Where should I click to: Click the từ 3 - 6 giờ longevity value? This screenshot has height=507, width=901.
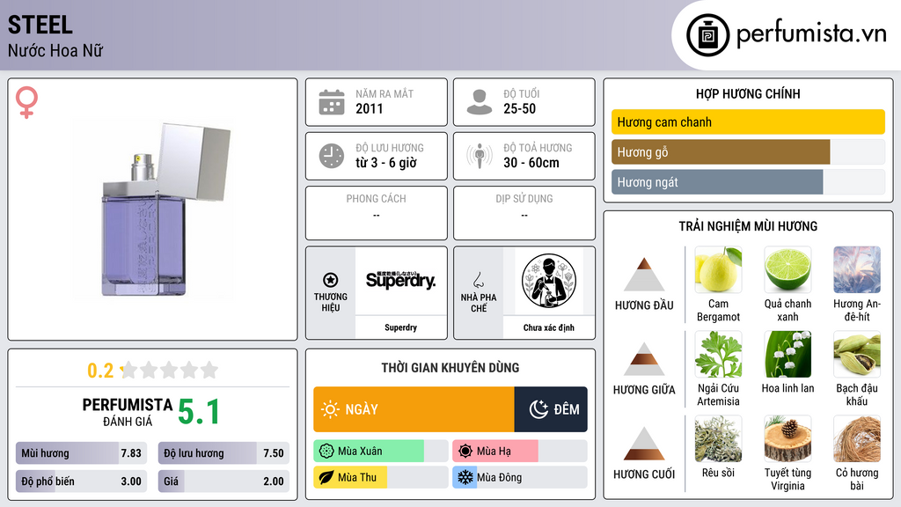[x=386, y=163]
